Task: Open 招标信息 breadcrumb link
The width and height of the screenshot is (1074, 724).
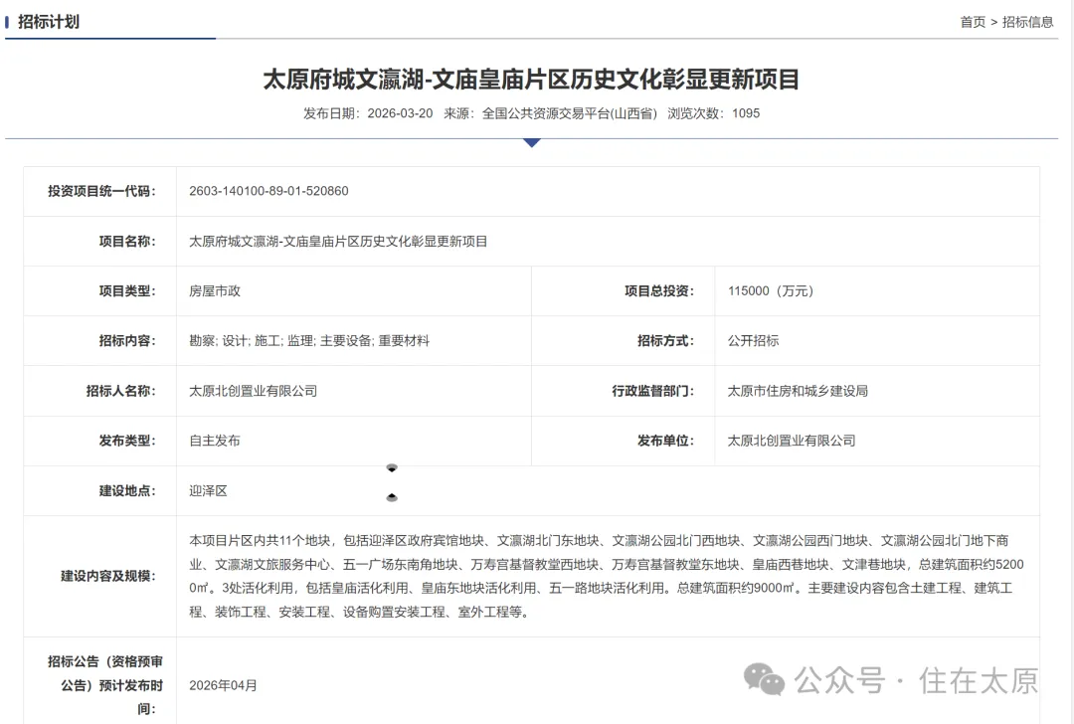Action: pyautogui.click(x=1027, y=22)
